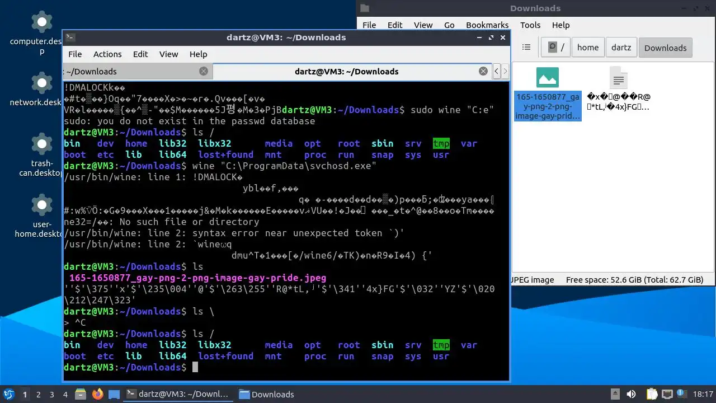This screenshot has width=716, height=403.
Task: Click the jpeg filename in terminal output
Action: 197,278
